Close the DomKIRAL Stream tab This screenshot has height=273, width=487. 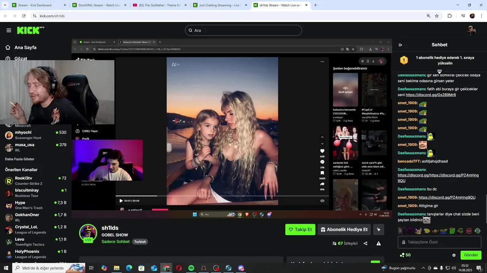[125, 5]
